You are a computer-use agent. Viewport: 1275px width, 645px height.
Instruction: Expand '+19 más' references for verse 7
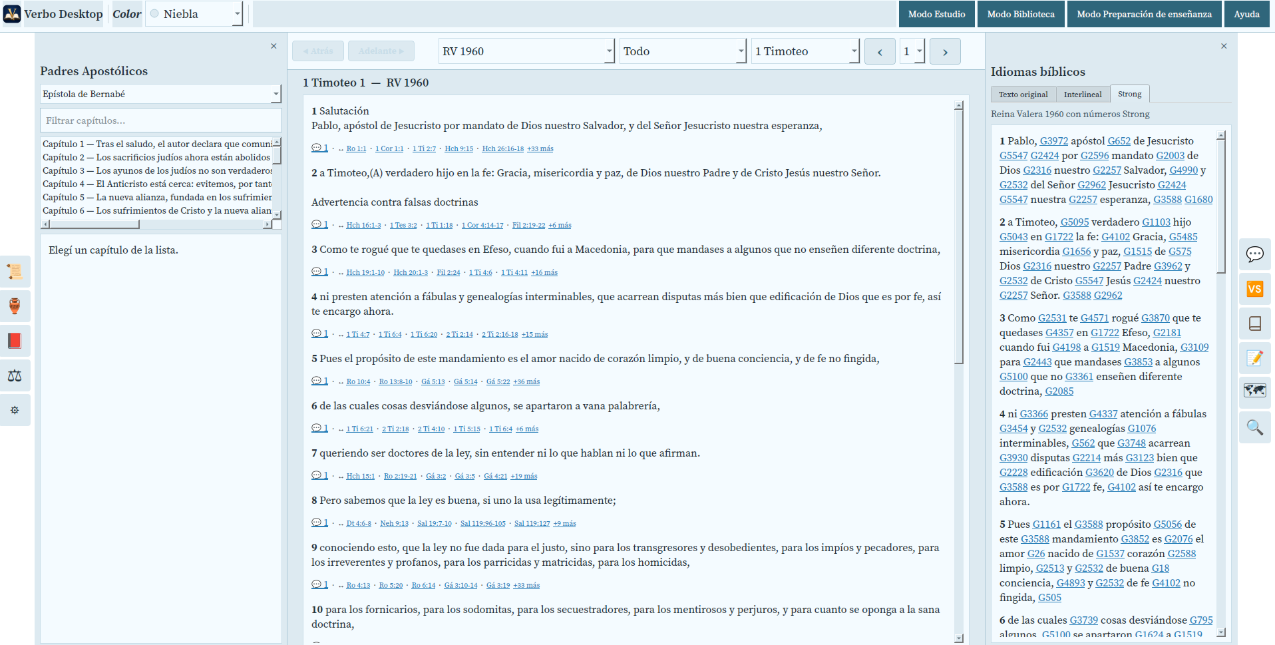(524, 477)
